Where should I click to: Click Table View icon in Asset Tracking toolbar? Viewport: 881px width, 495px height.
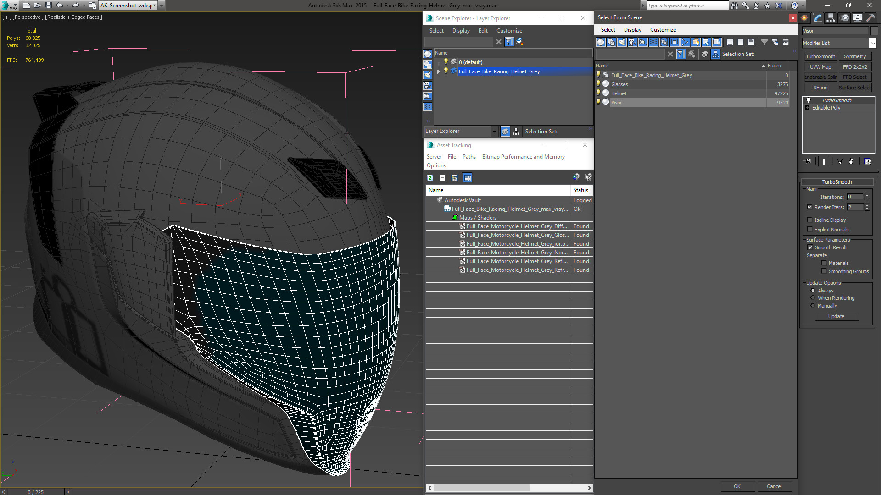pos(467,178)
